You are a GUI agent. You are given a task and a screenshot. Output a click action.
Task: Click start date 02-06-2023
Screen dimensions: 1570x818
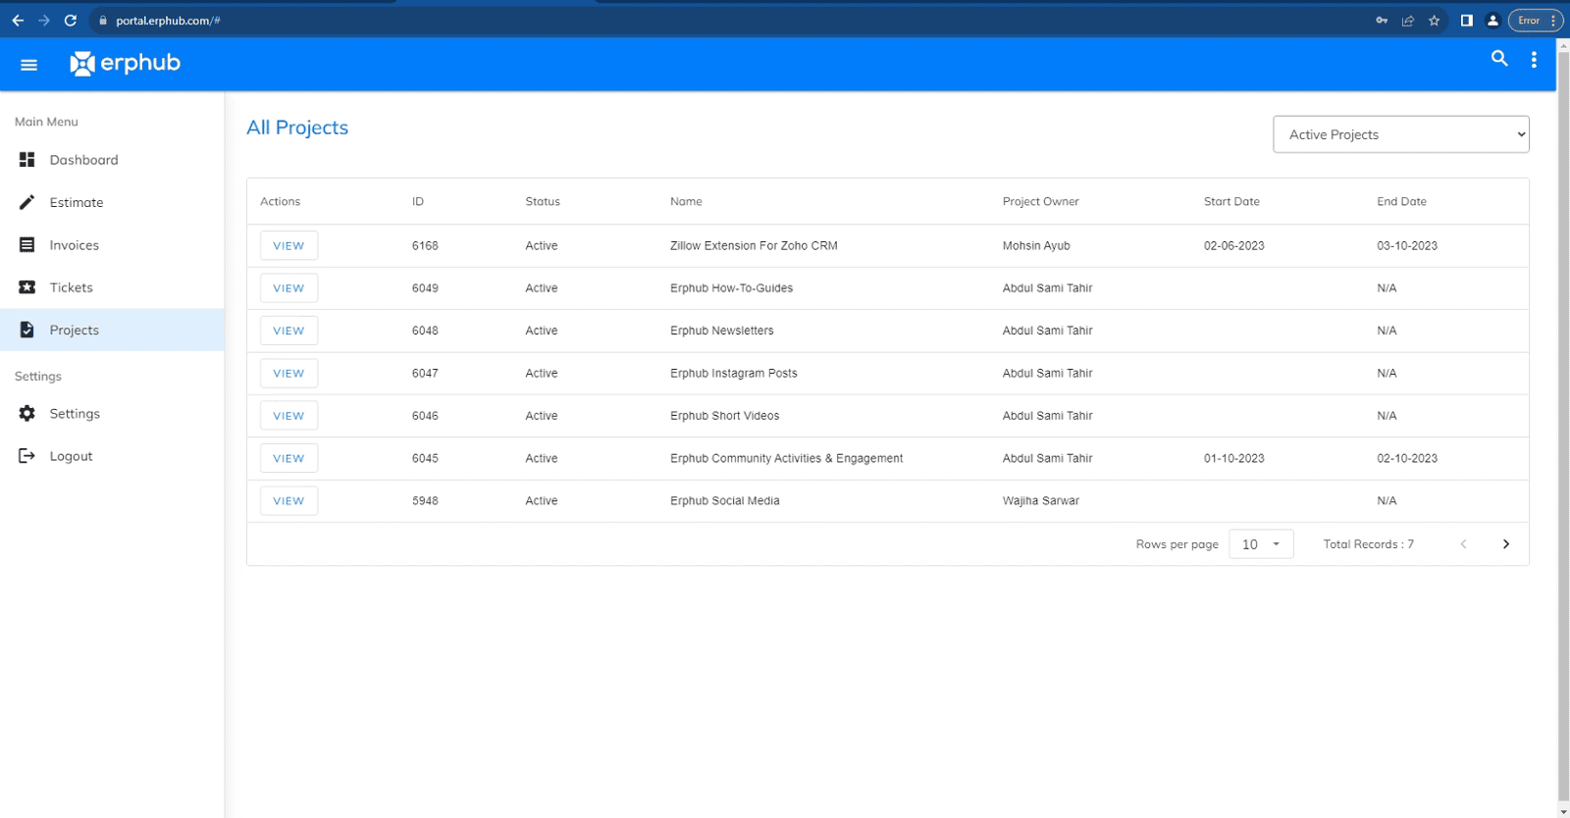[1233, 246]
